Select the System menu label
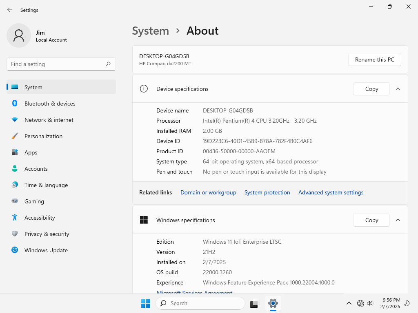The height and width of the screenshot is (313, 418). click(x=33, y=87)
